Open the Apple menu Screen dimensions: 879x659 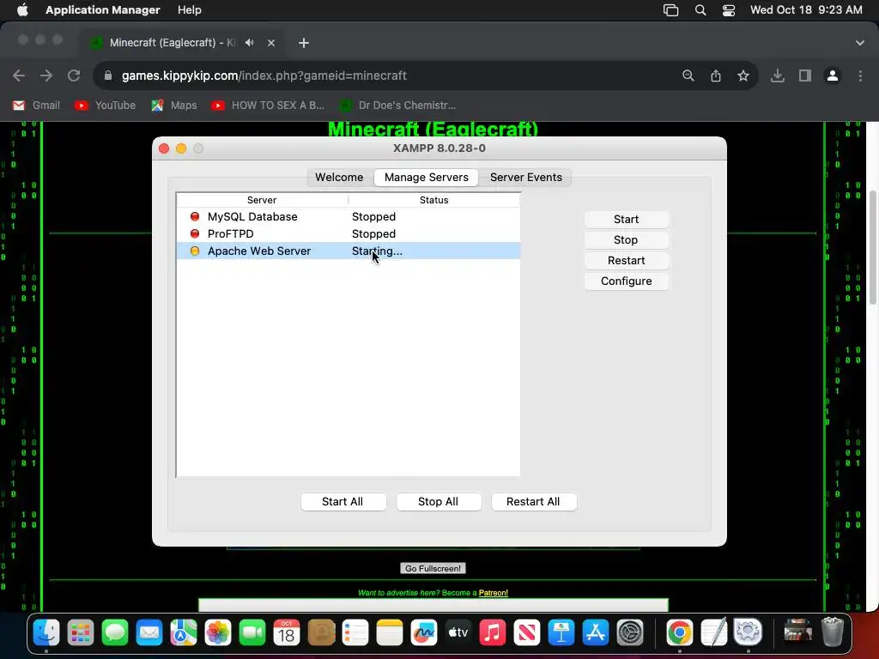click(22, 10)
